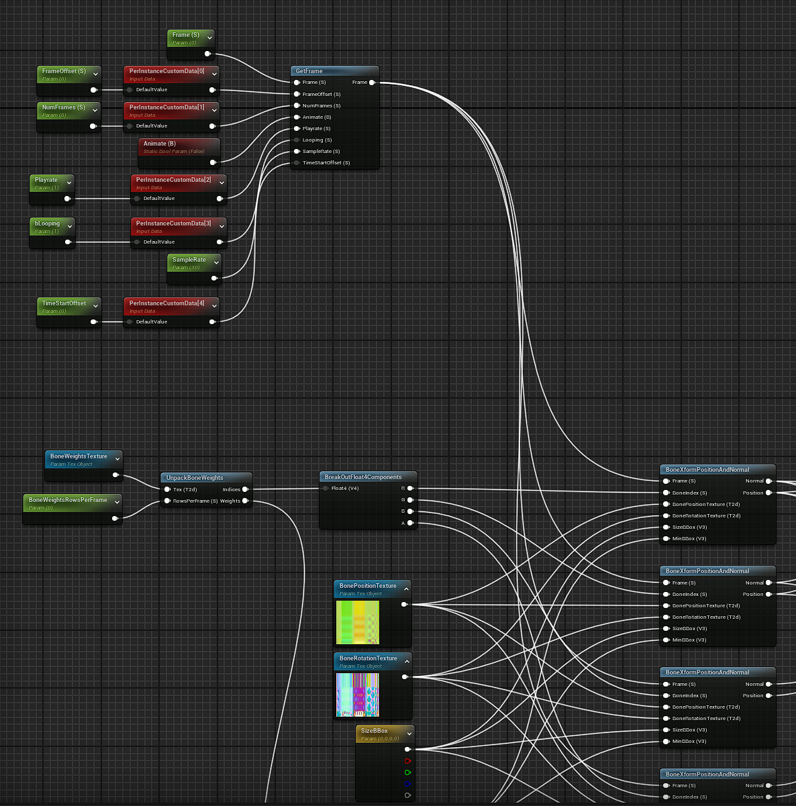Click the SizeBBox green channel output pin

click(x=407, y=772)
